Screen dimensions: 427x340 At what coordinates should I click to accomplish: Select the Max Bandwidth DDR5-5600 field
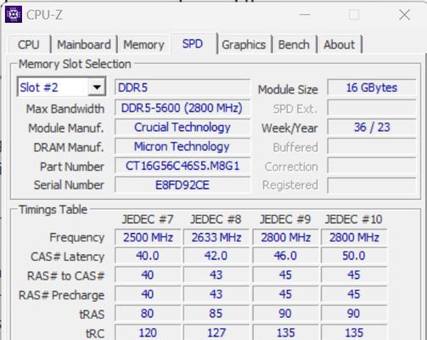[183, 108]
